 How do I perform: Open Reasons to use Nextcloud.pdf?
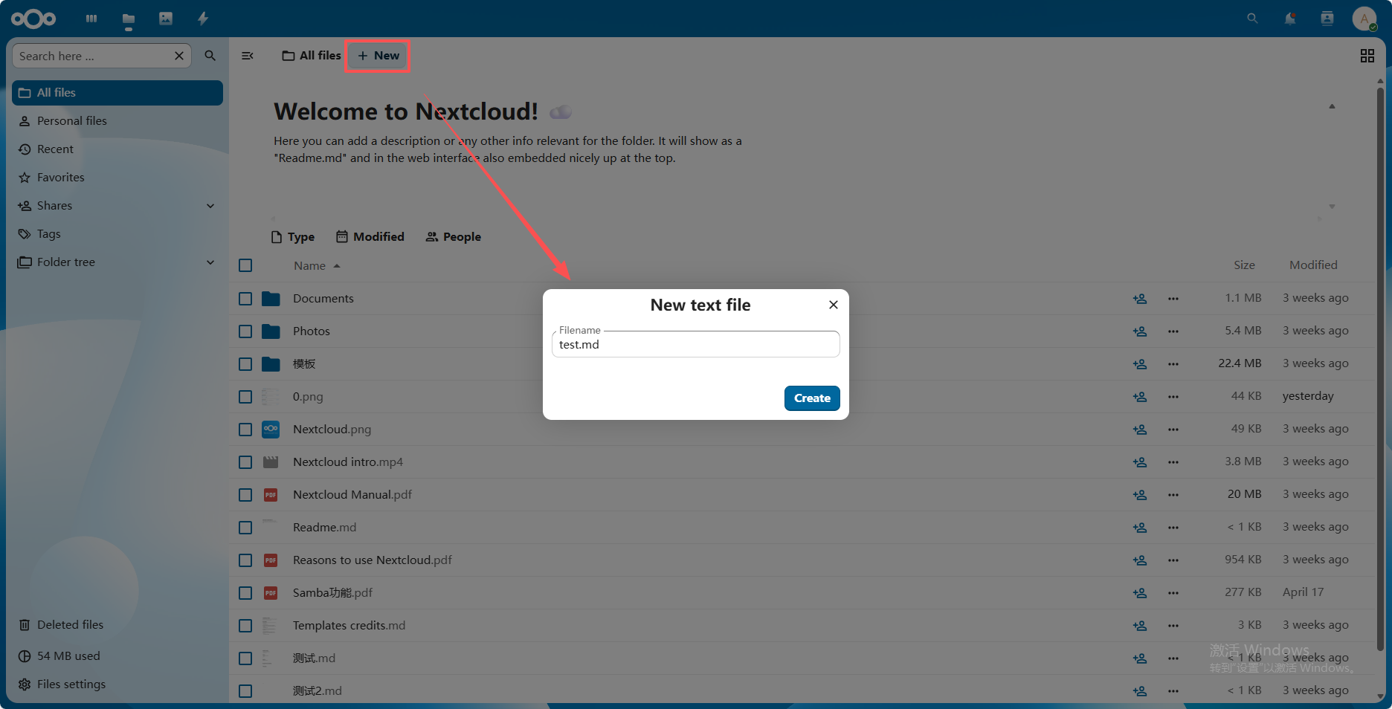pyautogui.click(x=373, y=560)
